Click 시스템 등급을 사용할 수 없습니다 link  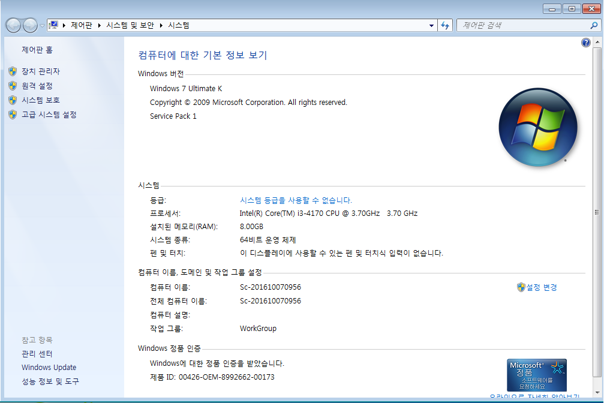click(x=296, y=200)
